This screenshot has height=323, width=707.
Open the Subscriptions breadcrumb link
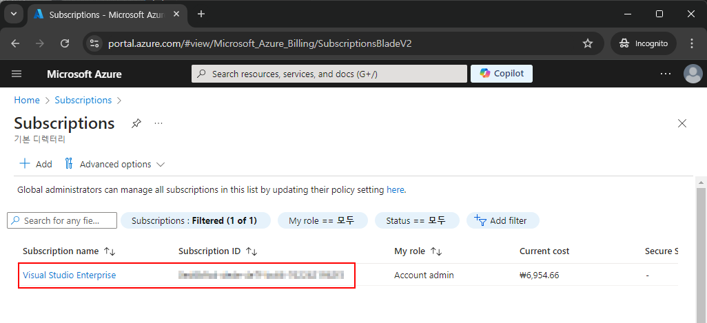click(83, 100)
